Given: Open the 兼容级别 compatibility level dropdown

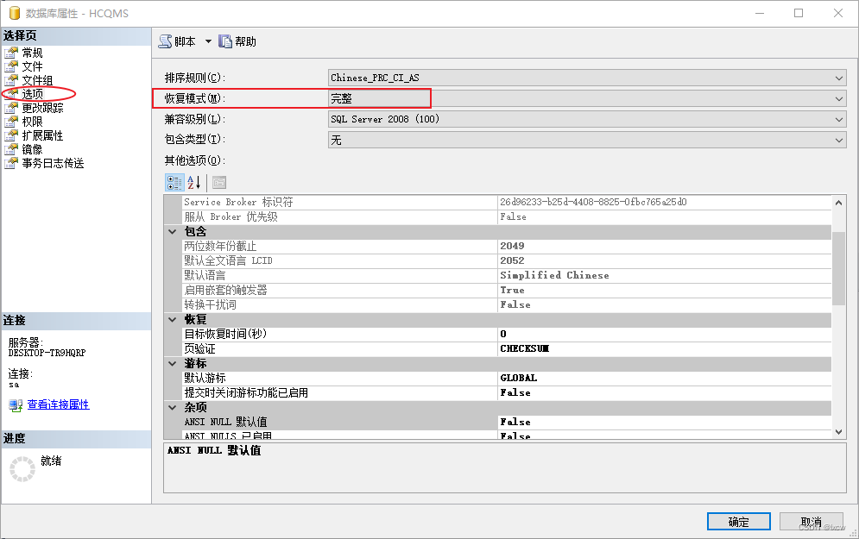Looking at the screenshot, I should point(587,119).
